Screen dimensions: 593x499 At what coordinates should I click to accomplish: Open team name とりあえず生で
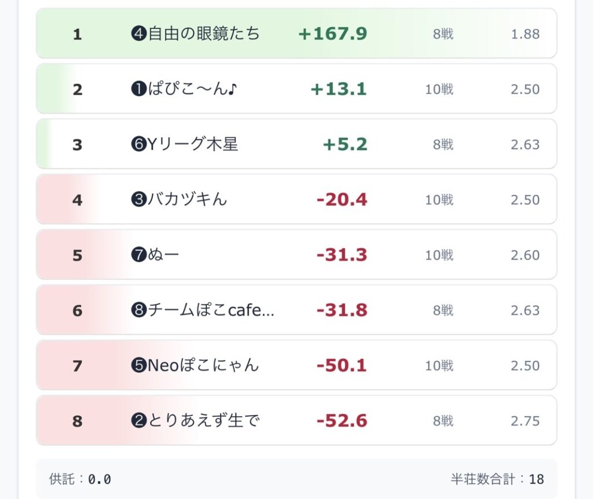click(204, 421)
